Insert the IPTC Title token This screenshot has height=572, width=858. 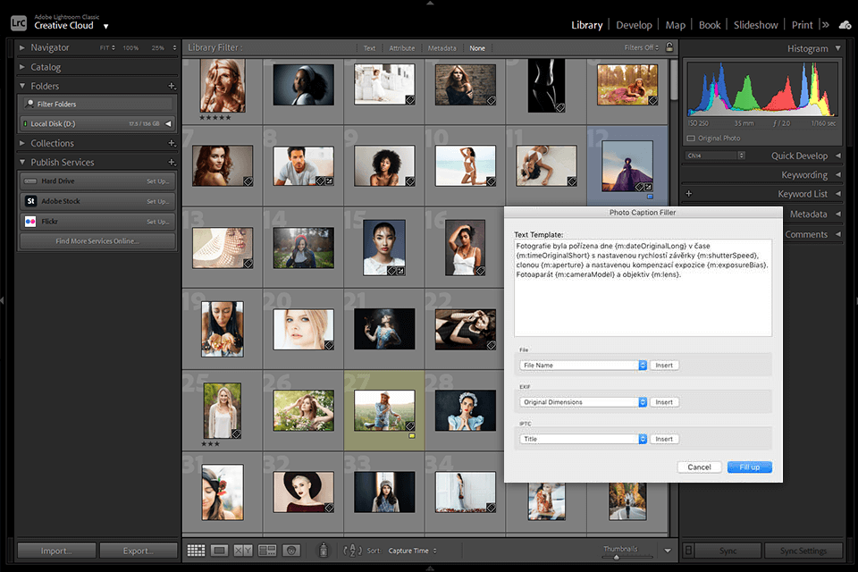point(664,439)
